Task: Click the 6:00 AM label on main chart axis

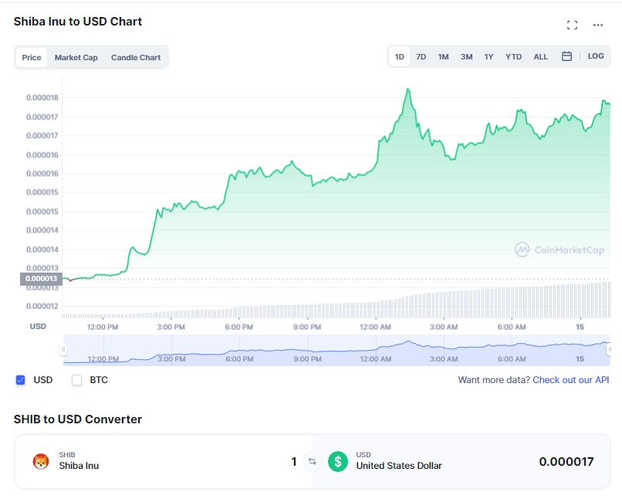Action: [512, 327]
